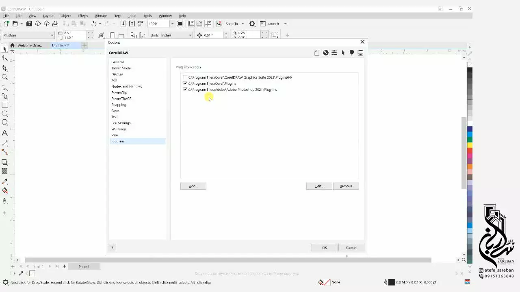Open the Document options page icon

[x=317, y=53]
